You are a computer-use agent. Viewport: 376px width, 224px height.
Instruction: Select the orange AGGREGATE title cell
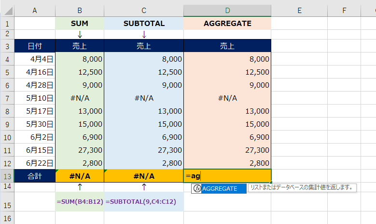[227, 23]
